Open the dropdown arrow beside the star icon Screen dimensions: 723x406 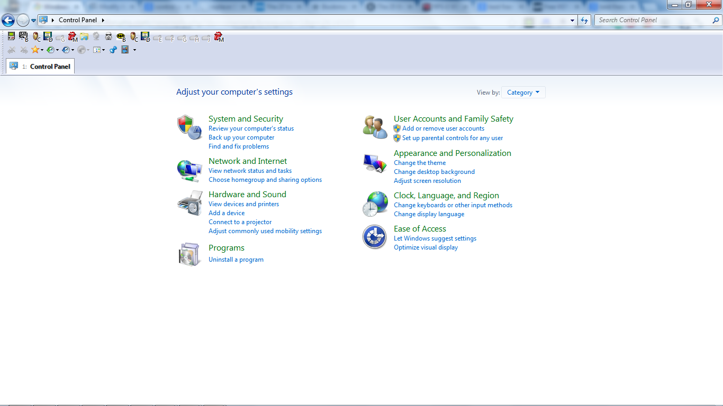[x=42, y=50]
